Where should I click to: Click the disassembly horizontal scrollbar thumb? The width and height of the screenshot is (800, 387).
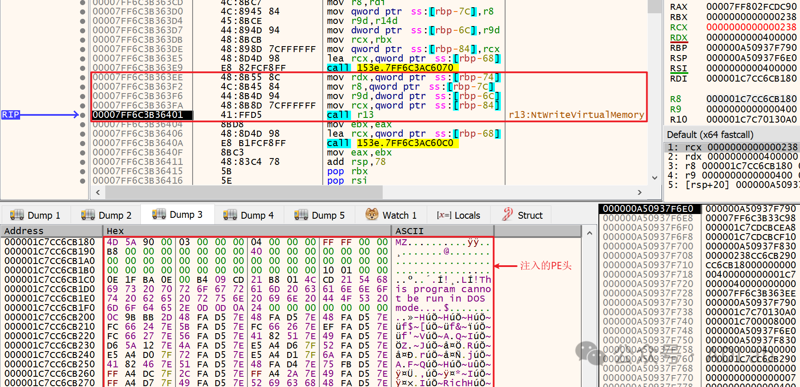click(244, 193)
